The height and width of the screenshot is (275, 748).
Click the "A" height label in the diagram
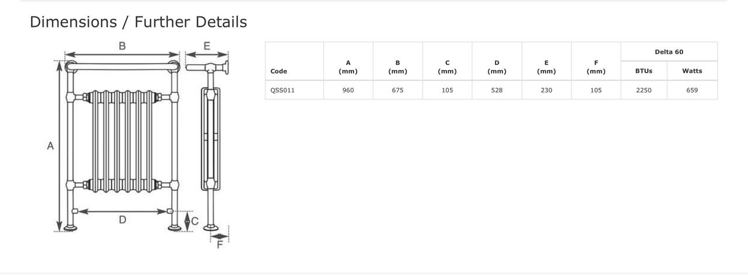tap(50, 146)
